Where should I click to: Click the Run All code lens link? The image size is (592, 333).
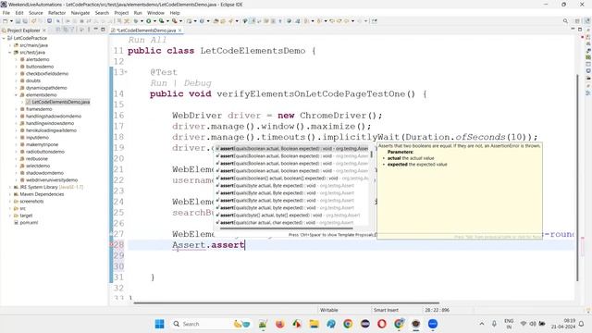tap(147, 40)
